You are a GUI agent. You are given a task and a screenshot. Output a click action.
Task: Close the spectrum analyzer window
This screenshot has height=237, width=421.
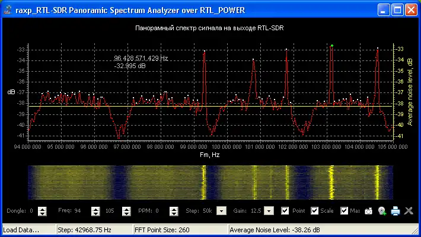411,10
